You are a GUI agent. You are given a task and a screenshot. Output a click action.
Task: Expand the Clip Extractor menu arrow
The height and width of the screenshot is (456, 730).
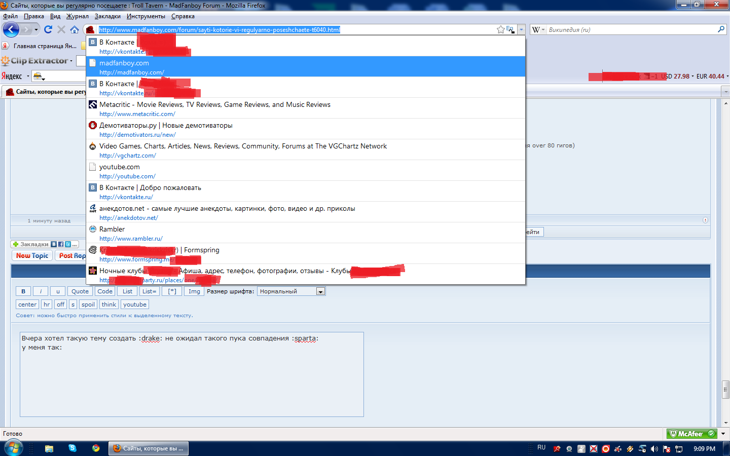point(71,61)
